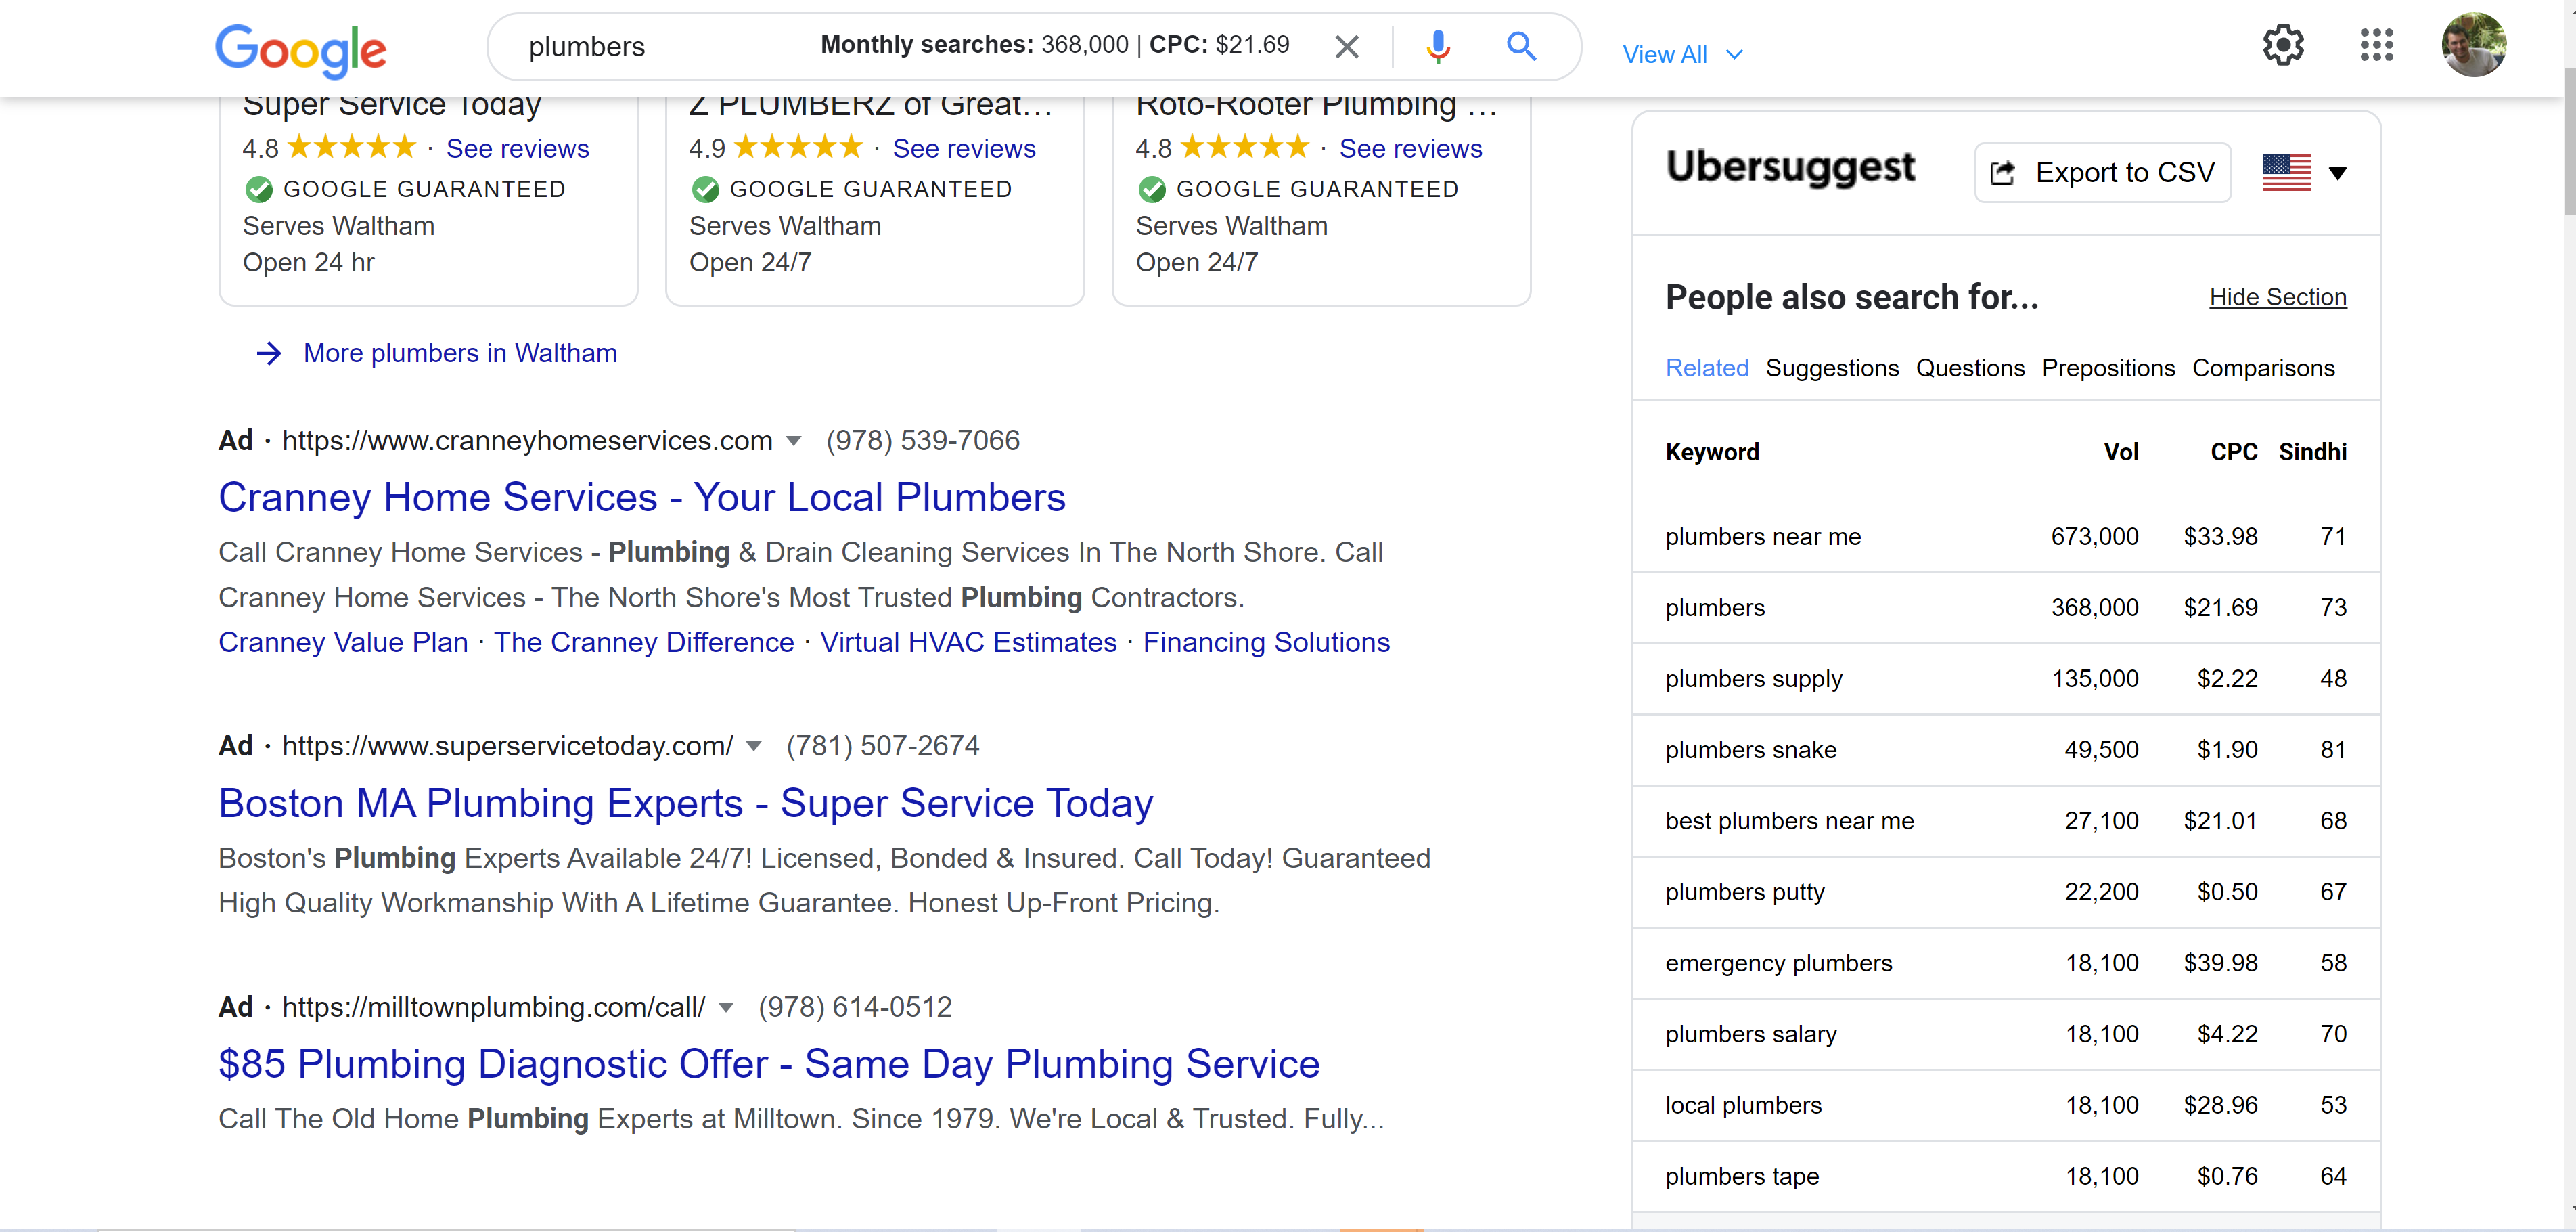2576x1232 pixels.
Task: Open Google settings gear icon
Action: (x=2283, y=45)
